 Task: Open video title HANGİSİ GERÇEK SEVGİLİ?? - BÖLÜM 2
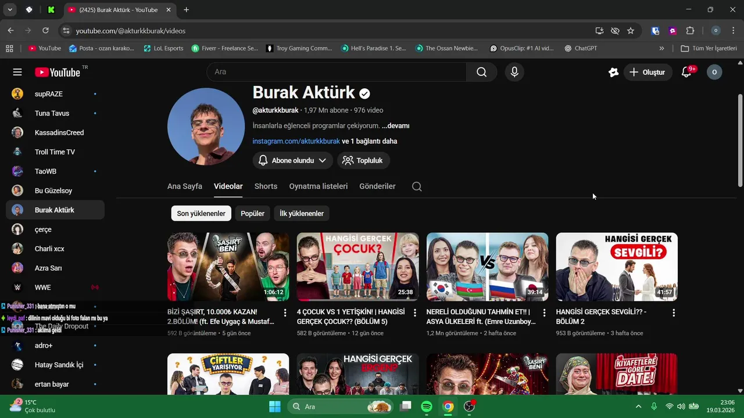pyautogui.click(x=601, y=316)
